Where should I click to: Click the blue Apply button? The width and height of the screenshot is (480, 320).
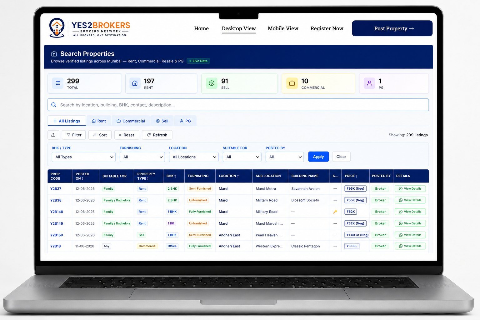coord(318,157)
